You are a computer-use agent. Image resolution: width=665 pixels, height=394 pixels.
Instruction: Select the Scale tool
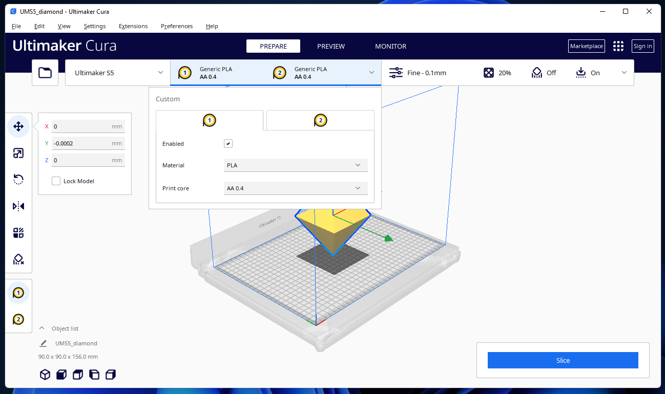coord(18,153)
